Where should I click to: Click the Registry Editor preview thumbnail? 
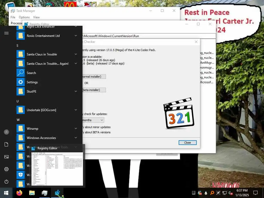point(57,169)
